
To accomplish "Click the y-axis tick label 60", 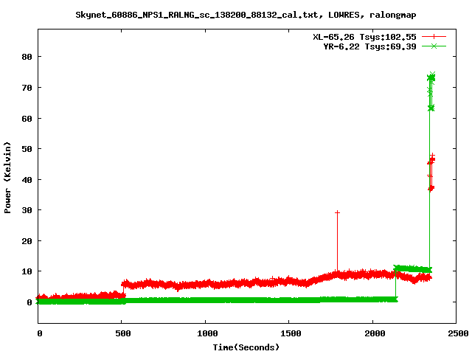I will click(x=27, y=119).
